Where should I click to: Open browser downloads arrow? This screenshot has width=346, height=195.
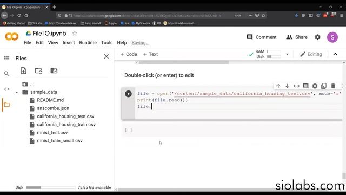[296, 16]
